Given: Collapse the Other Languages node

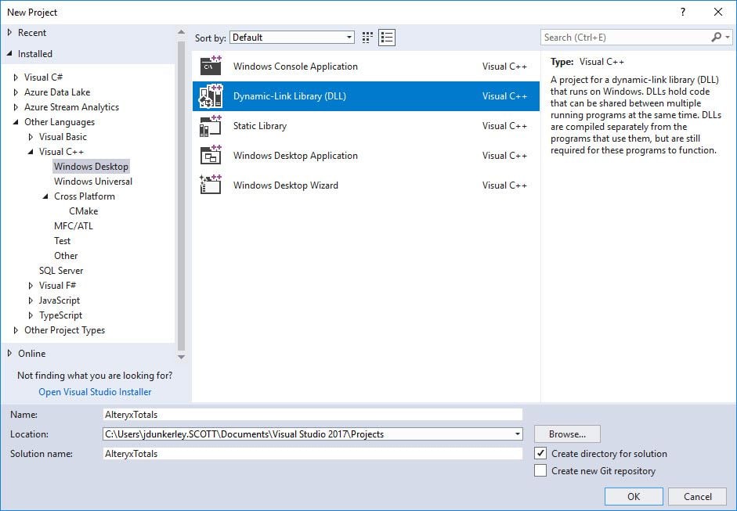Looking at the screenshot, I should pyautogui.click(x=16, y=121).
